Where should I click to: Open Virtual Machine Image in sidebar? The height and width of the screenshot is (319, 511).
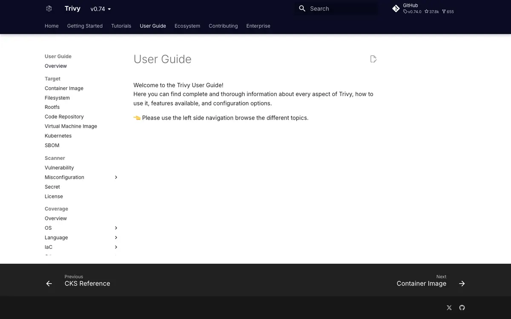pyautogui.click(x=71, y=126)
